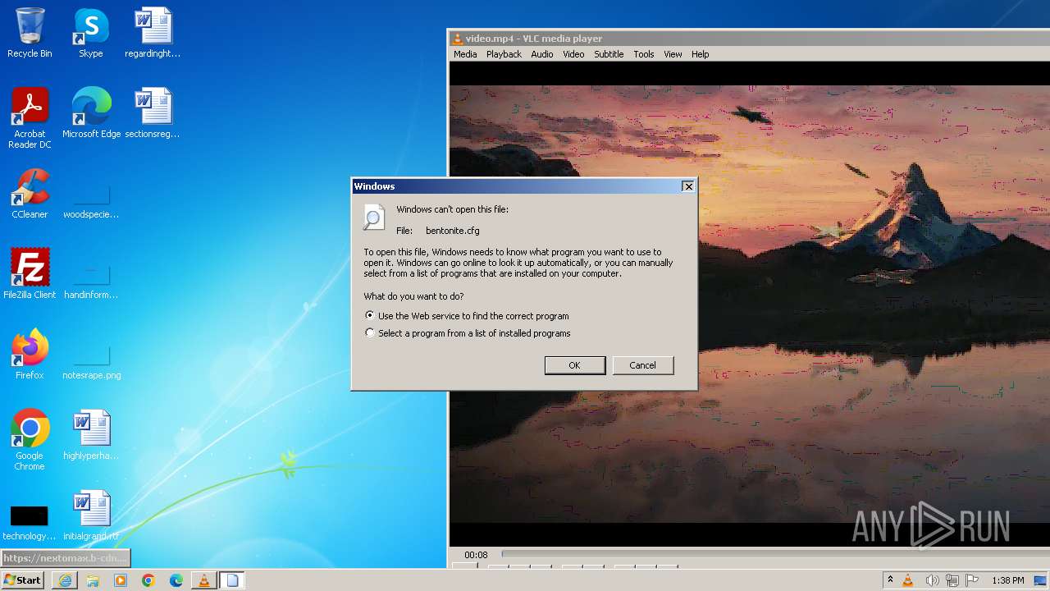
Task: Open Edge from the taskbar
Action: coord(176,580)
